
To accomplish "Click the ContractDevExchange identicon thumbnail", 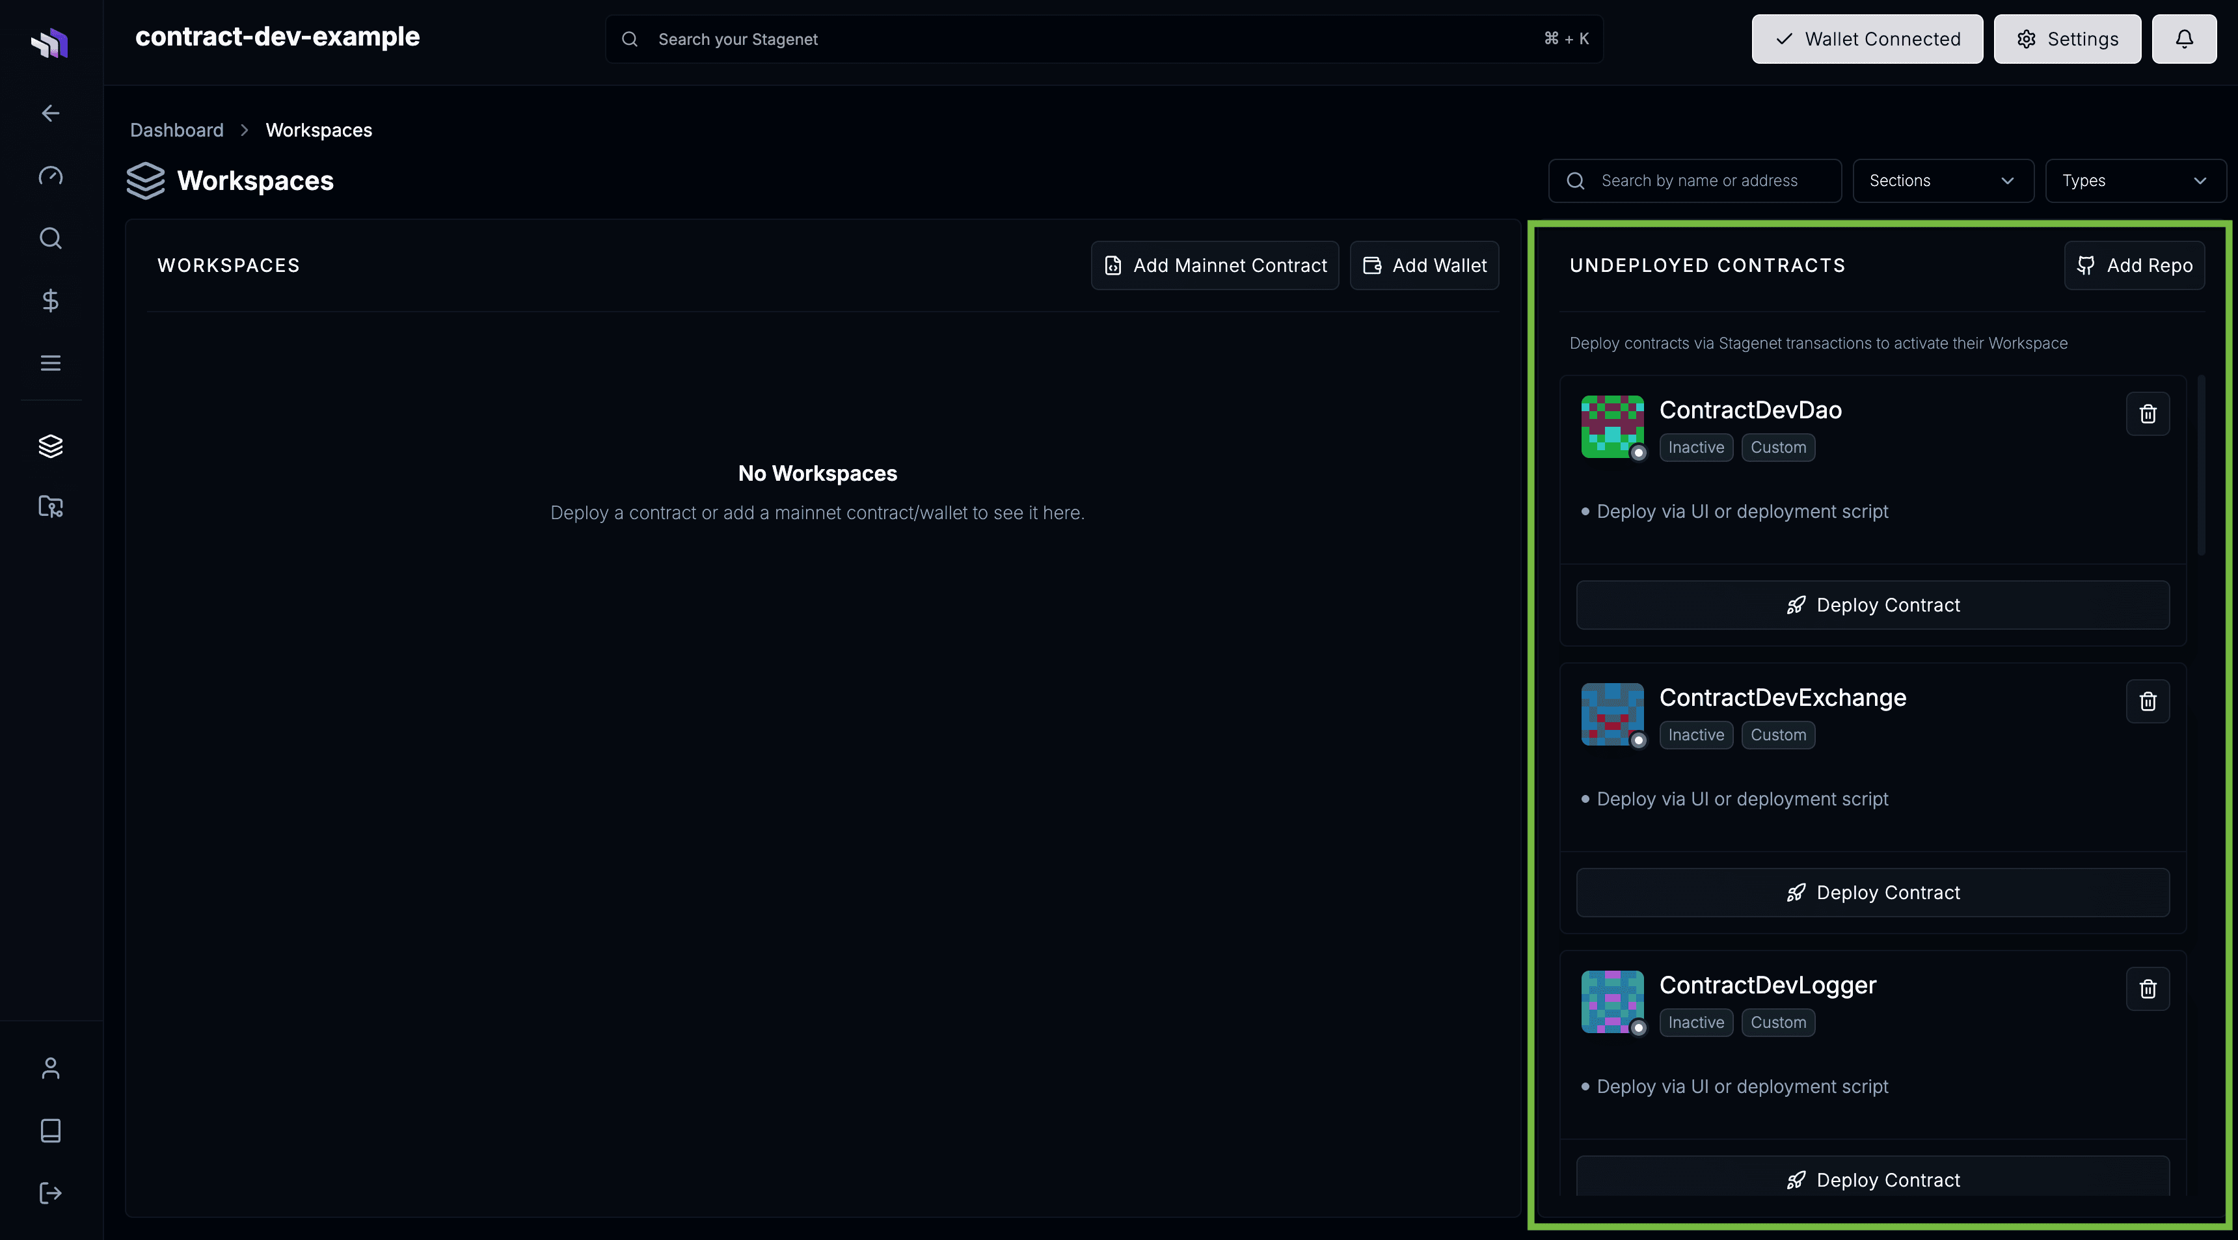I will click(1611, 714).
